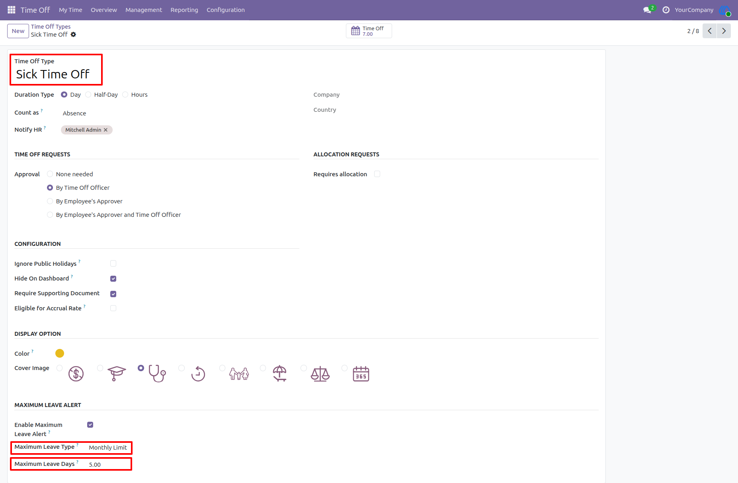This screenshot has height=483, width=738.
Task: Choose By Employee's Approver approval option
Action: point(50,201)
